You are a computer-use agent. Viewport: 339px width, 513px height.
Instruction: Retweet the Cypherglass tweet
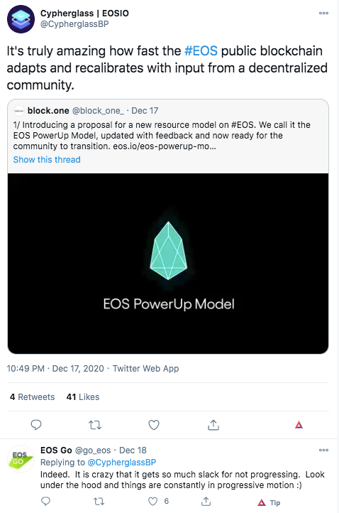[x=95, y=425]
